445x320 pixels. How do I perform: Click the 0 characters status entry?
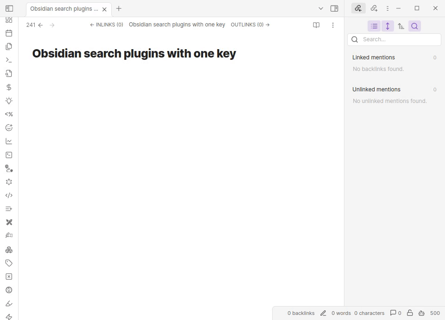pyautogui.click(x=369, y=313)
